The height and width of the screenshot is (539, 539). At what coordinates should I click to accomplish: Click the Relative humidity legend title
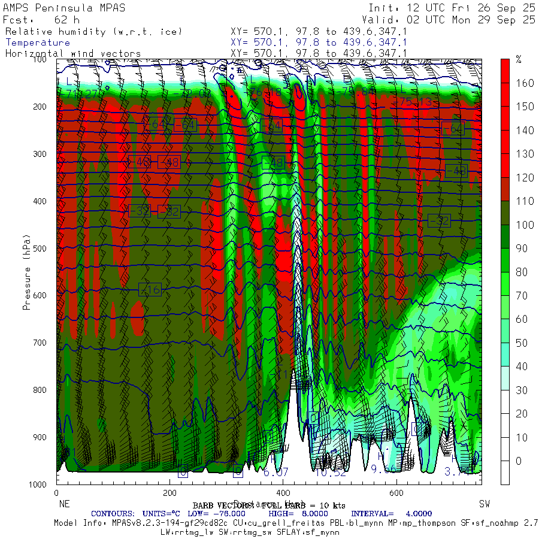coord(93,32)
